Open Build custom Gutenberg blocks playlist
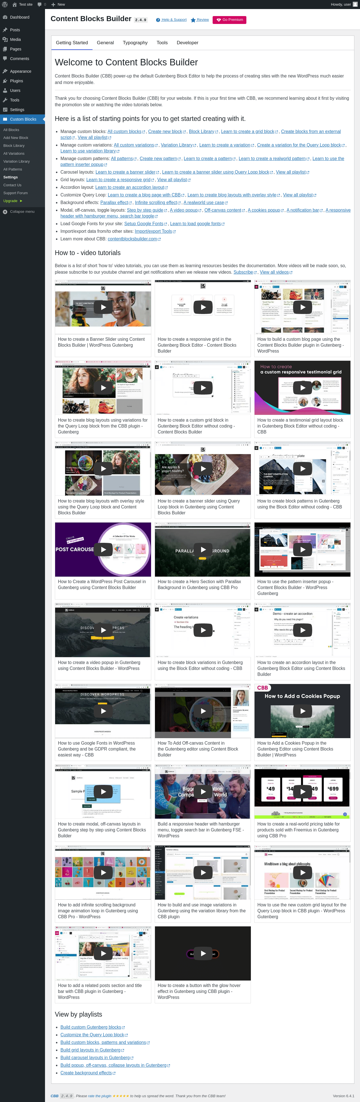This screenshot has width=360, height=1102. point(92,1027)
